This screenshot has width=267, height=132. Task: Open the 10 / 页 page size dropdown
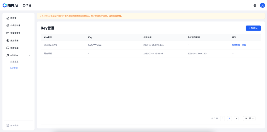click(249, 118)
